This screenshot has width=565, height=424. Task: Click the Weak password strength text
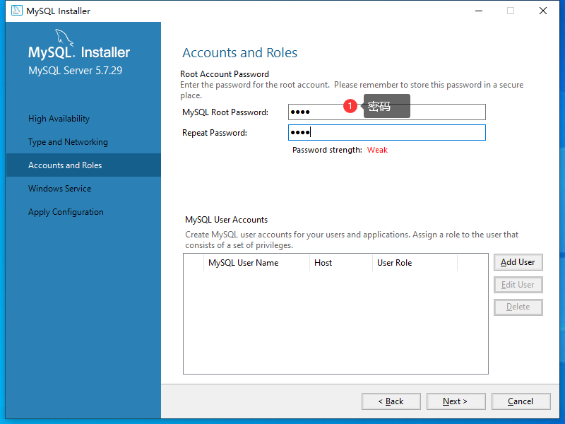[377, 150]
